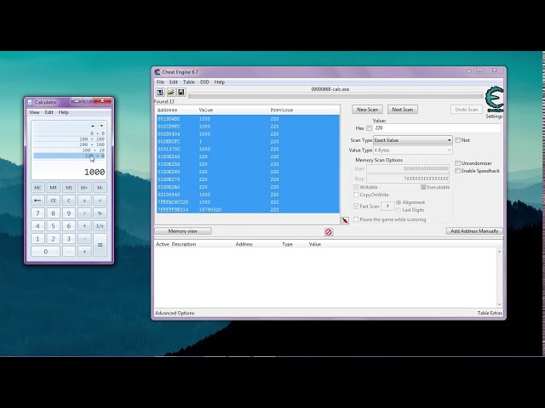Click the New Scan button
Image resolution: width=545 pixels, height=408 pixels.
367,110
